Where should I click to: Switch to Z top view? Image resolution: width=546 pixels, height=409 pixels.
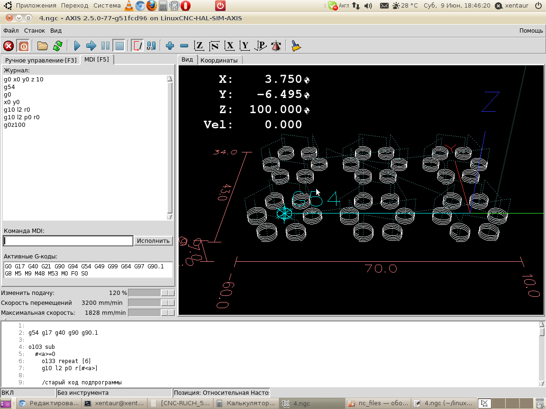[200, 46]
